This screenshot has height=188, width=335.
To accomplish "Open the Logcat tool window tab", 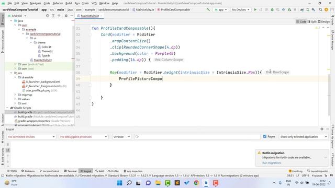I will tap(86, 171).
